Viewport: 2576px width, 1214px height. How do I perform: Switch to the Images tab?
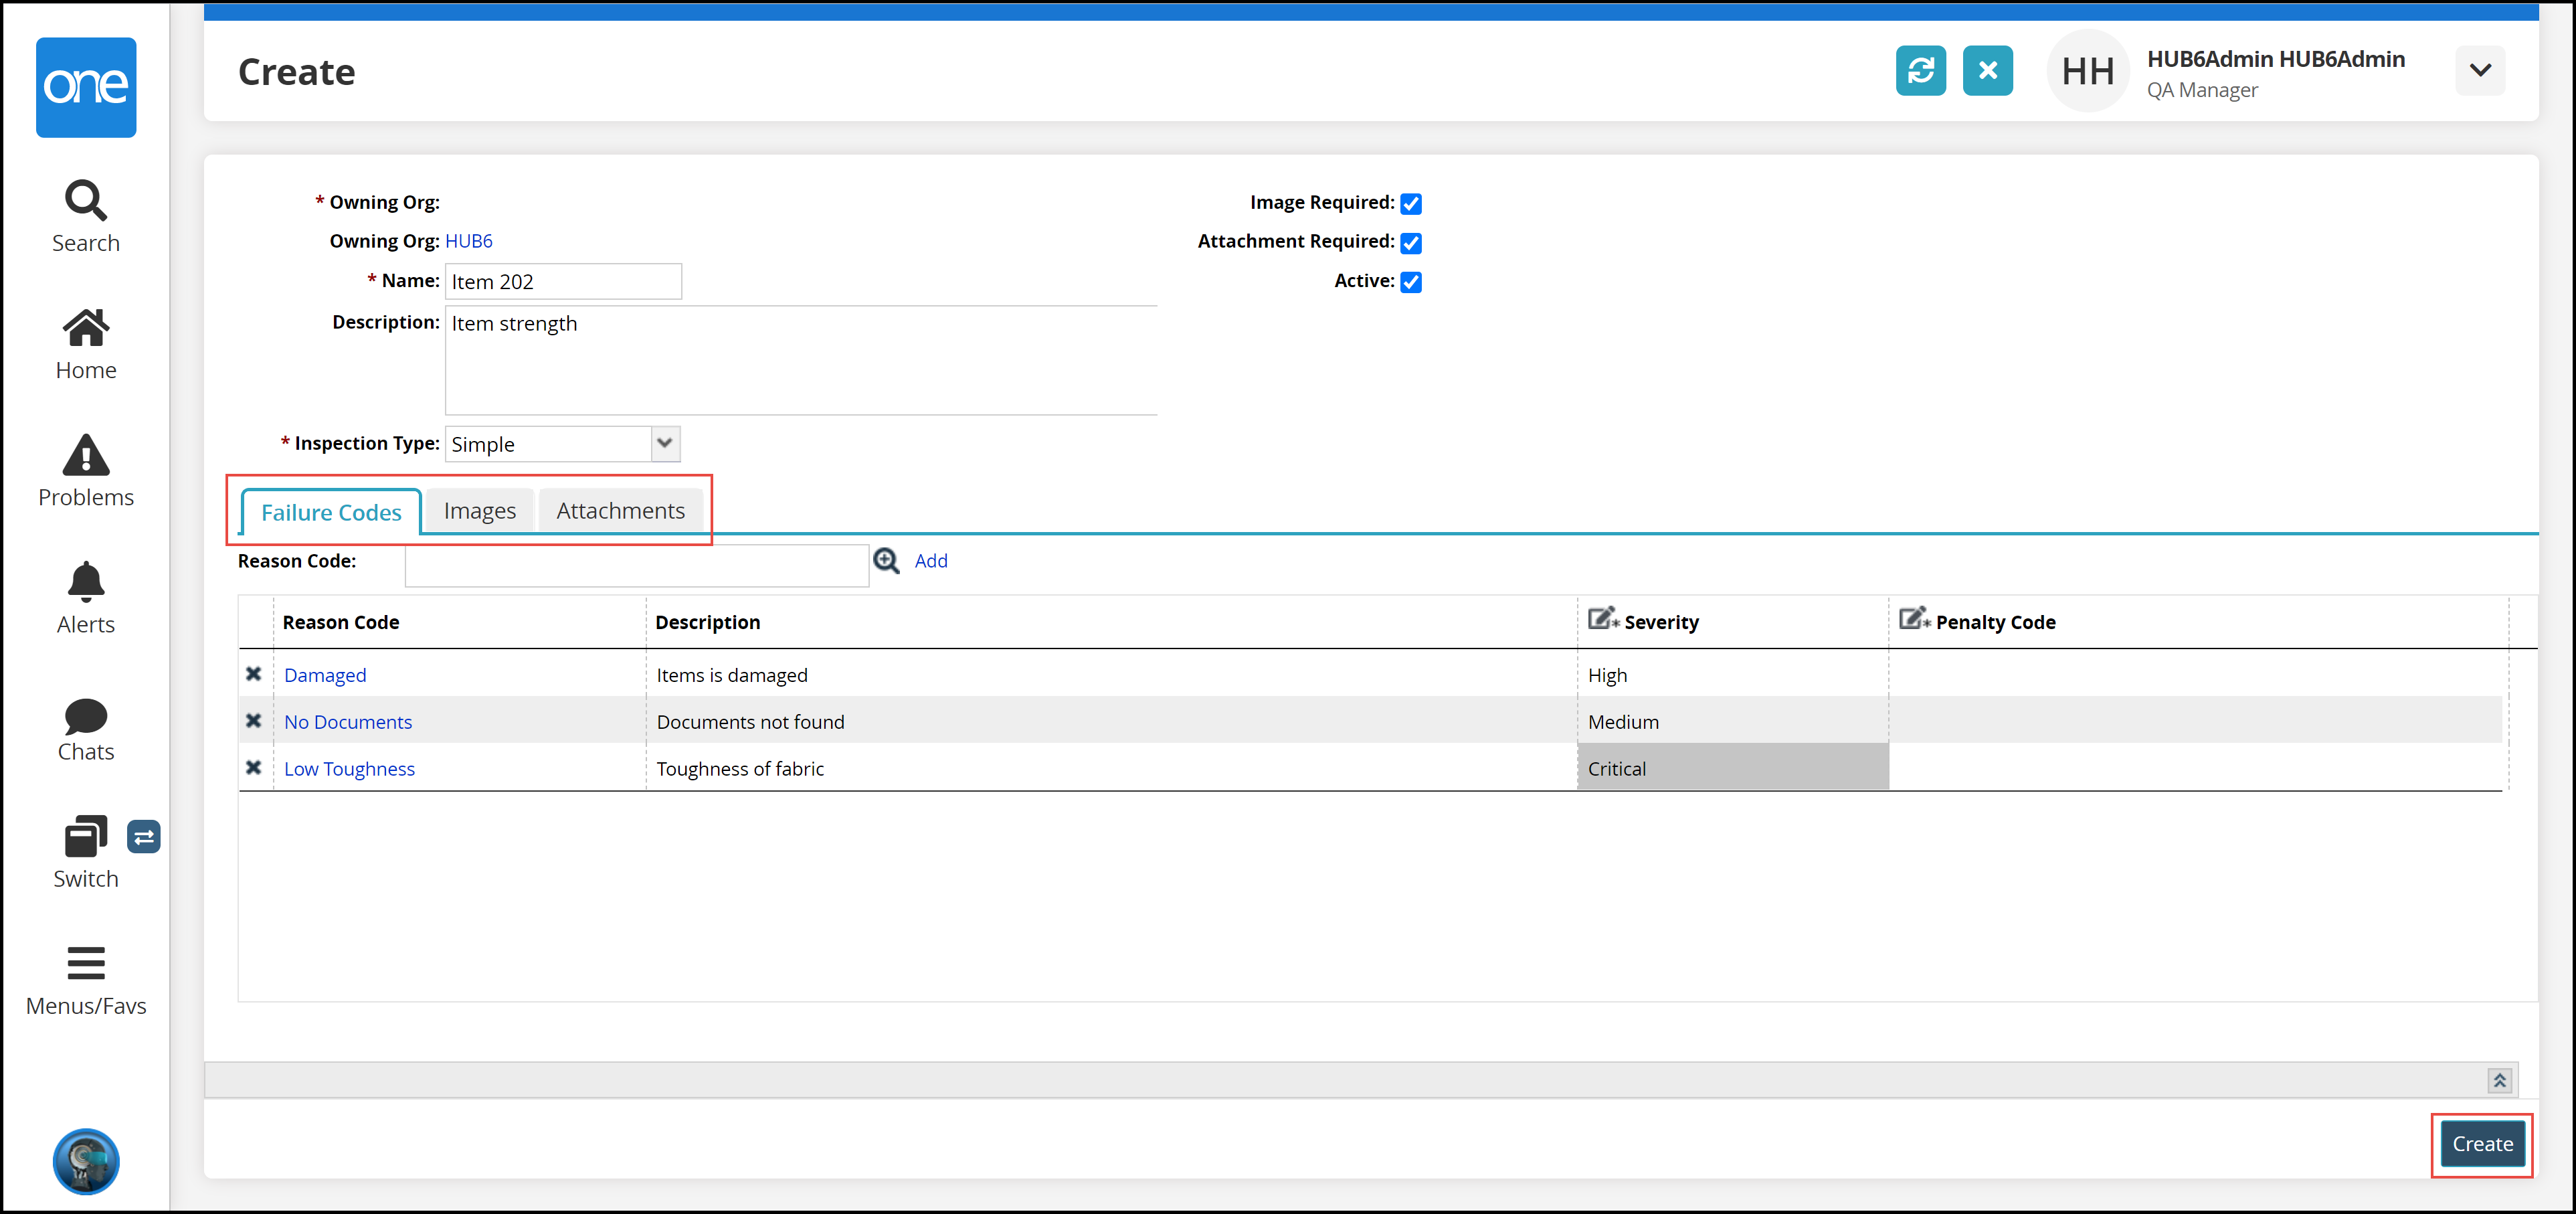coord(480,511)
